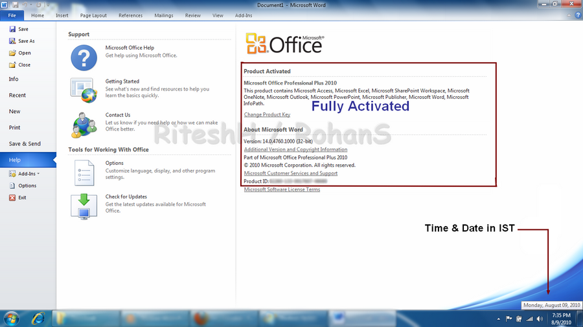Click the taskbar clock showing 7:35 PM
The width and height of the screenshot is (583, 327).
(562, 319)
